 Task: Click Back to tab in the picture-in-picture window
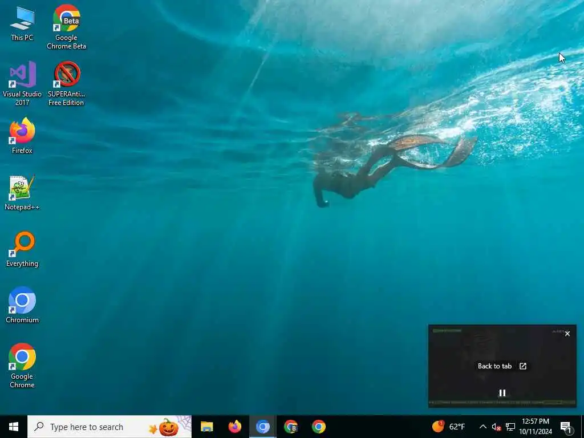tap(502, 366)
